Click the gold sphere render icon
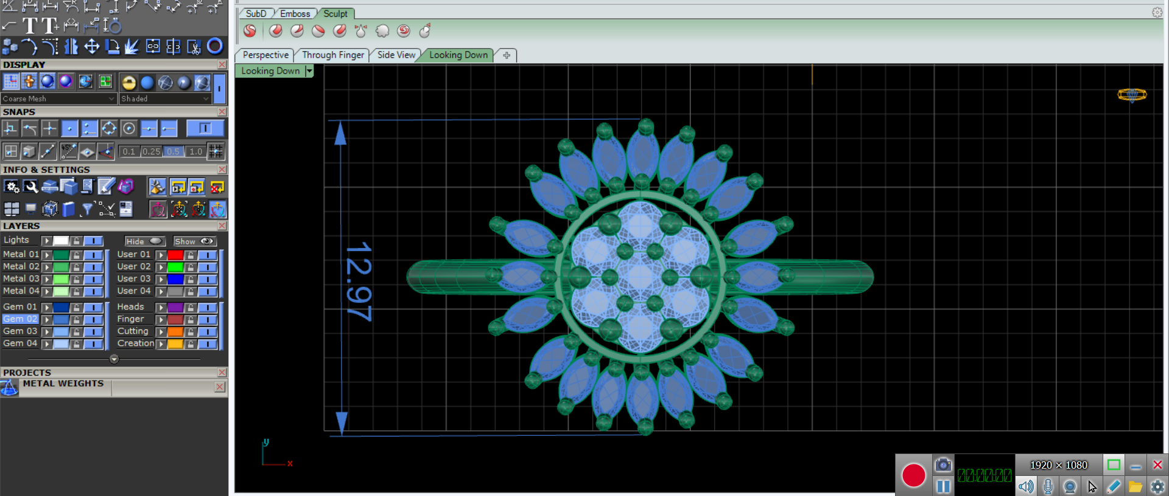The height and width of the screenshot is (496, 1169). [128, 82]
